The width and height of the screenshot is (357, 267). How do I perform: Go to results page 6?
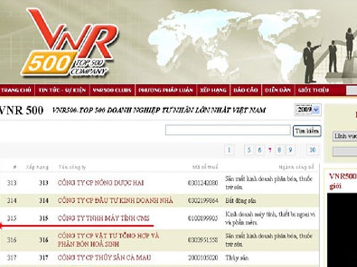point(259,150)
